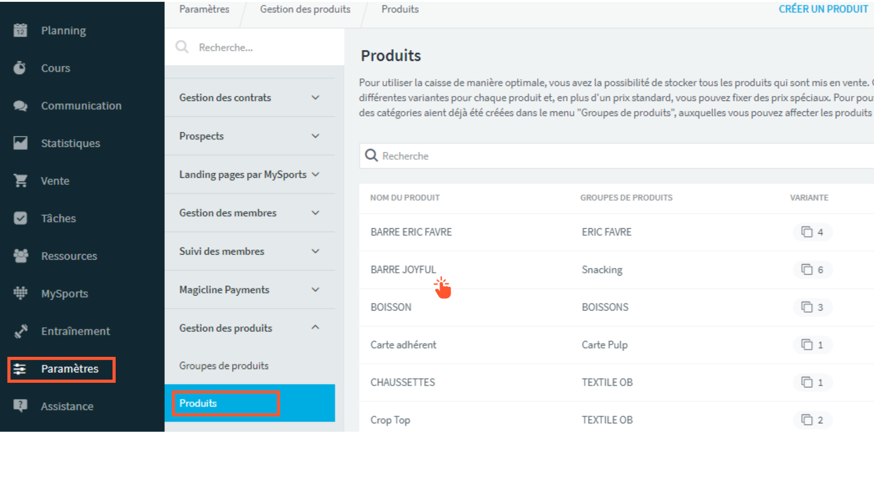Click Snacking group cell
874x491 pixels.
[x=602, y=270]
